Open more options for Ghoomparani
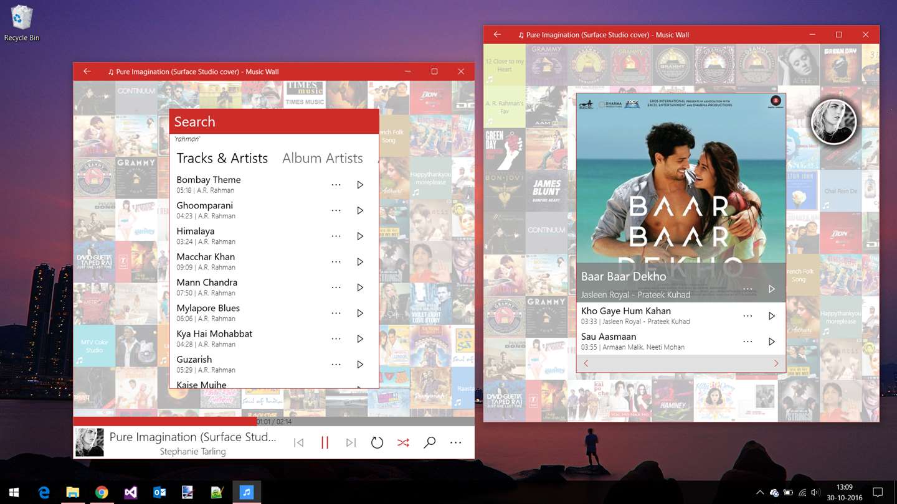 [x=336, y=210]
